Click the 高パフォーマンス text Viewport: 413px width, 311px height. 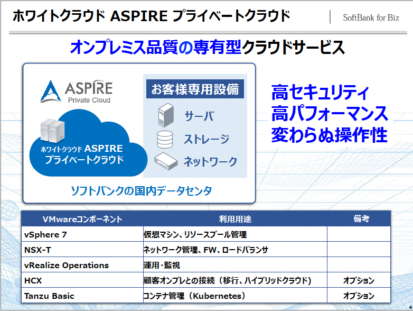tap(330, 113)
